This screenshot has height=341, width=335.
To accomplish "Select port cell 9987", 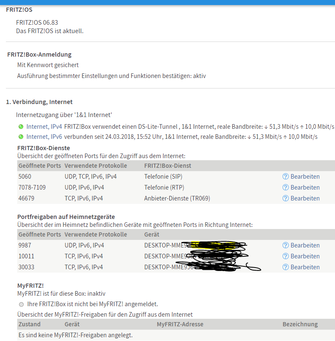I will click(x=25, y=245).
